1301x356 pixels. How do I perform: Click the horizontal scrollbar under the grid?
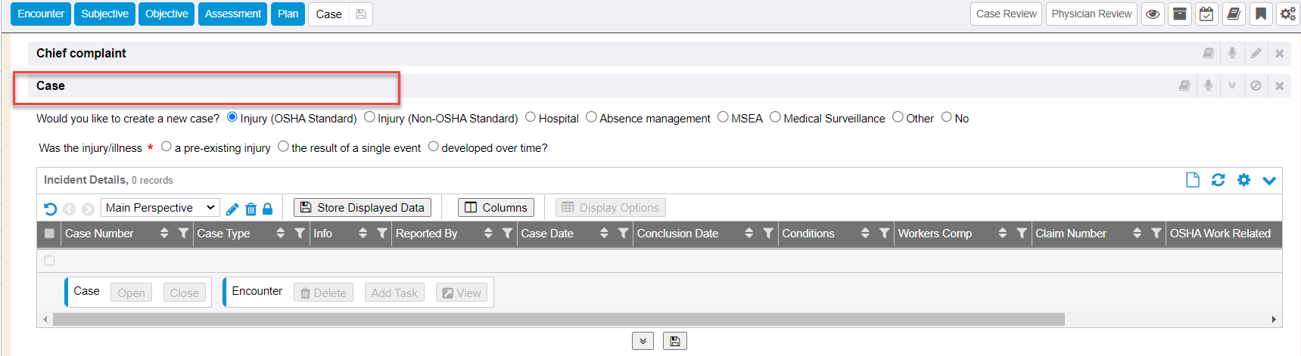pos(559,320)
